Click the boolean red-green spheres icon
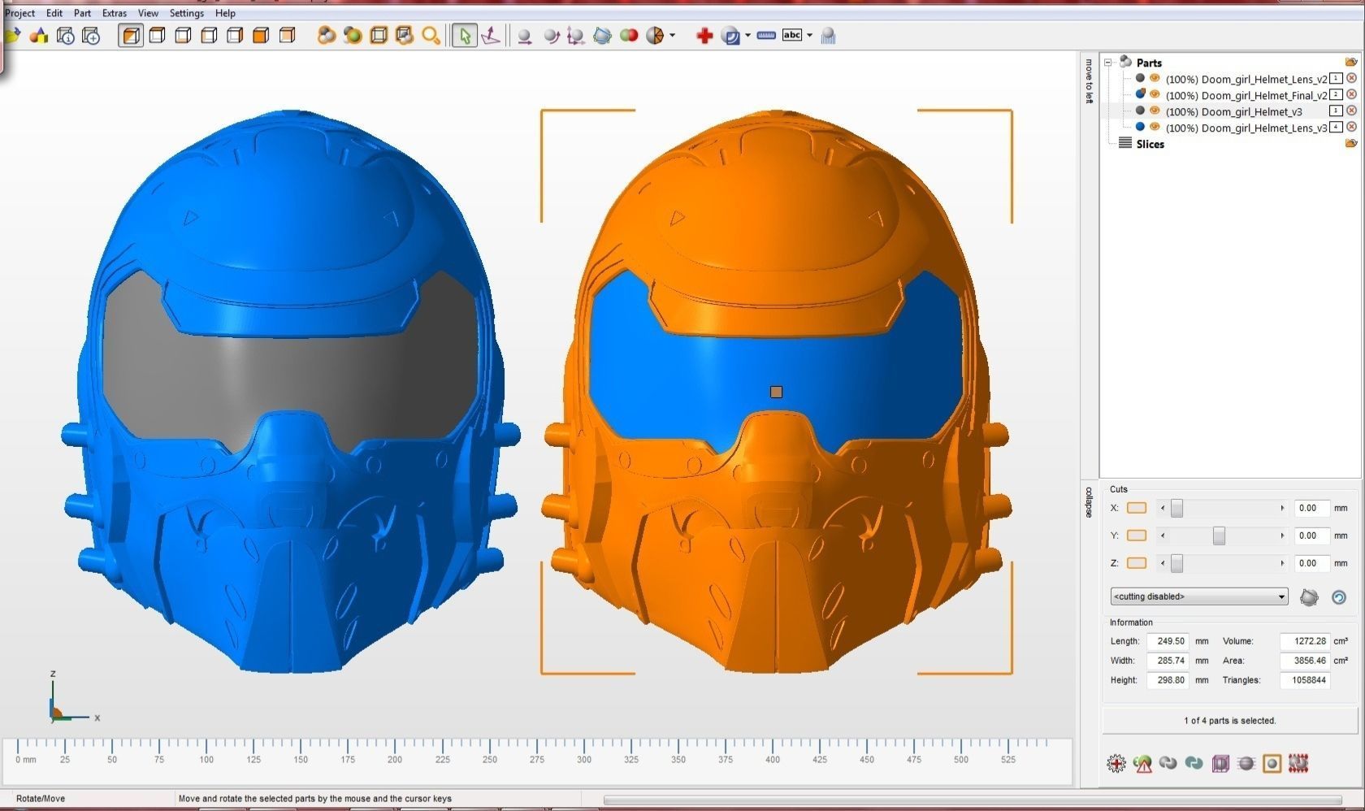The image size is (1365, 811). click(629, 35)
